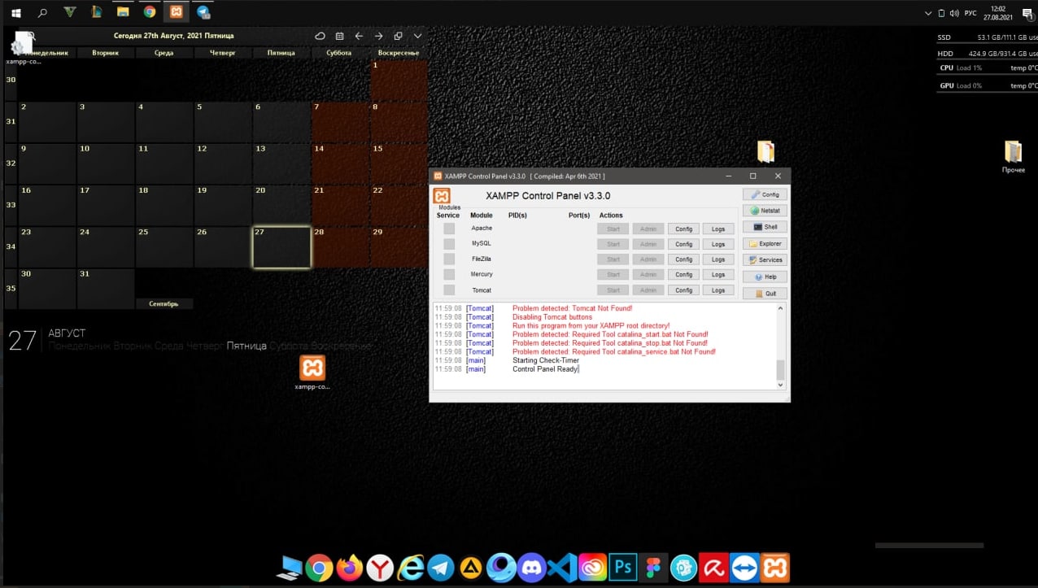
Task: Click 'Пятница' column header in calendar
Action: (x=281, y=53)
